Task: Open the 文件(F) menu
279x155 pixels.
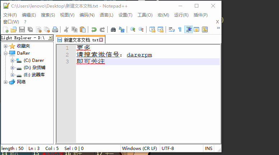Action: pyautogui.click(x=10, y=15)
